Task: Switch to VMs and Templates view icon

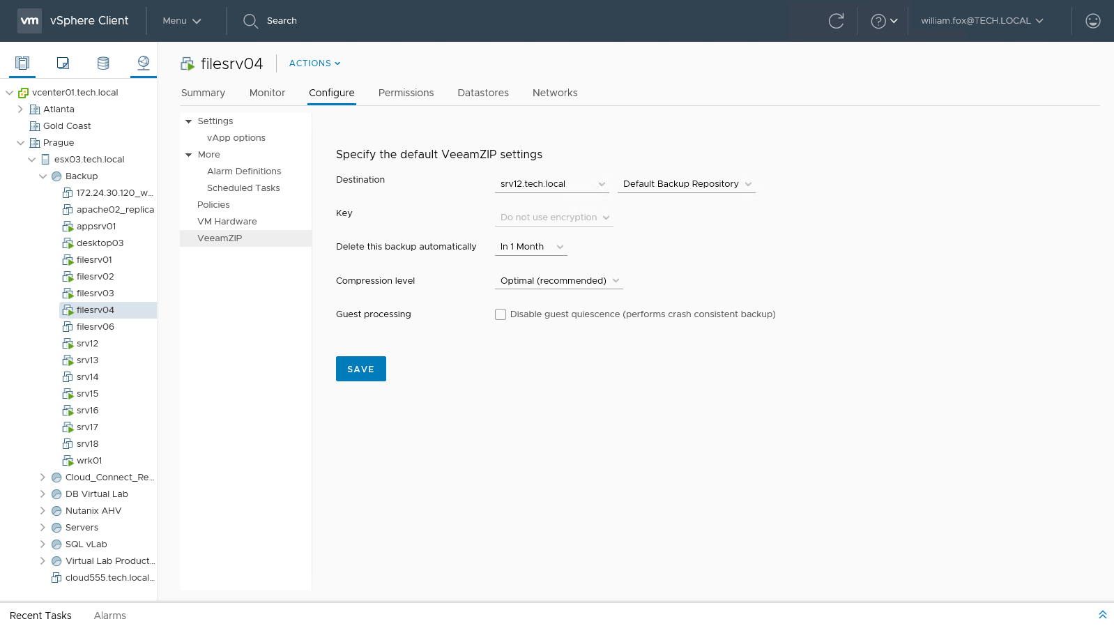Action: pyautogui.click(x=63, y=63)
